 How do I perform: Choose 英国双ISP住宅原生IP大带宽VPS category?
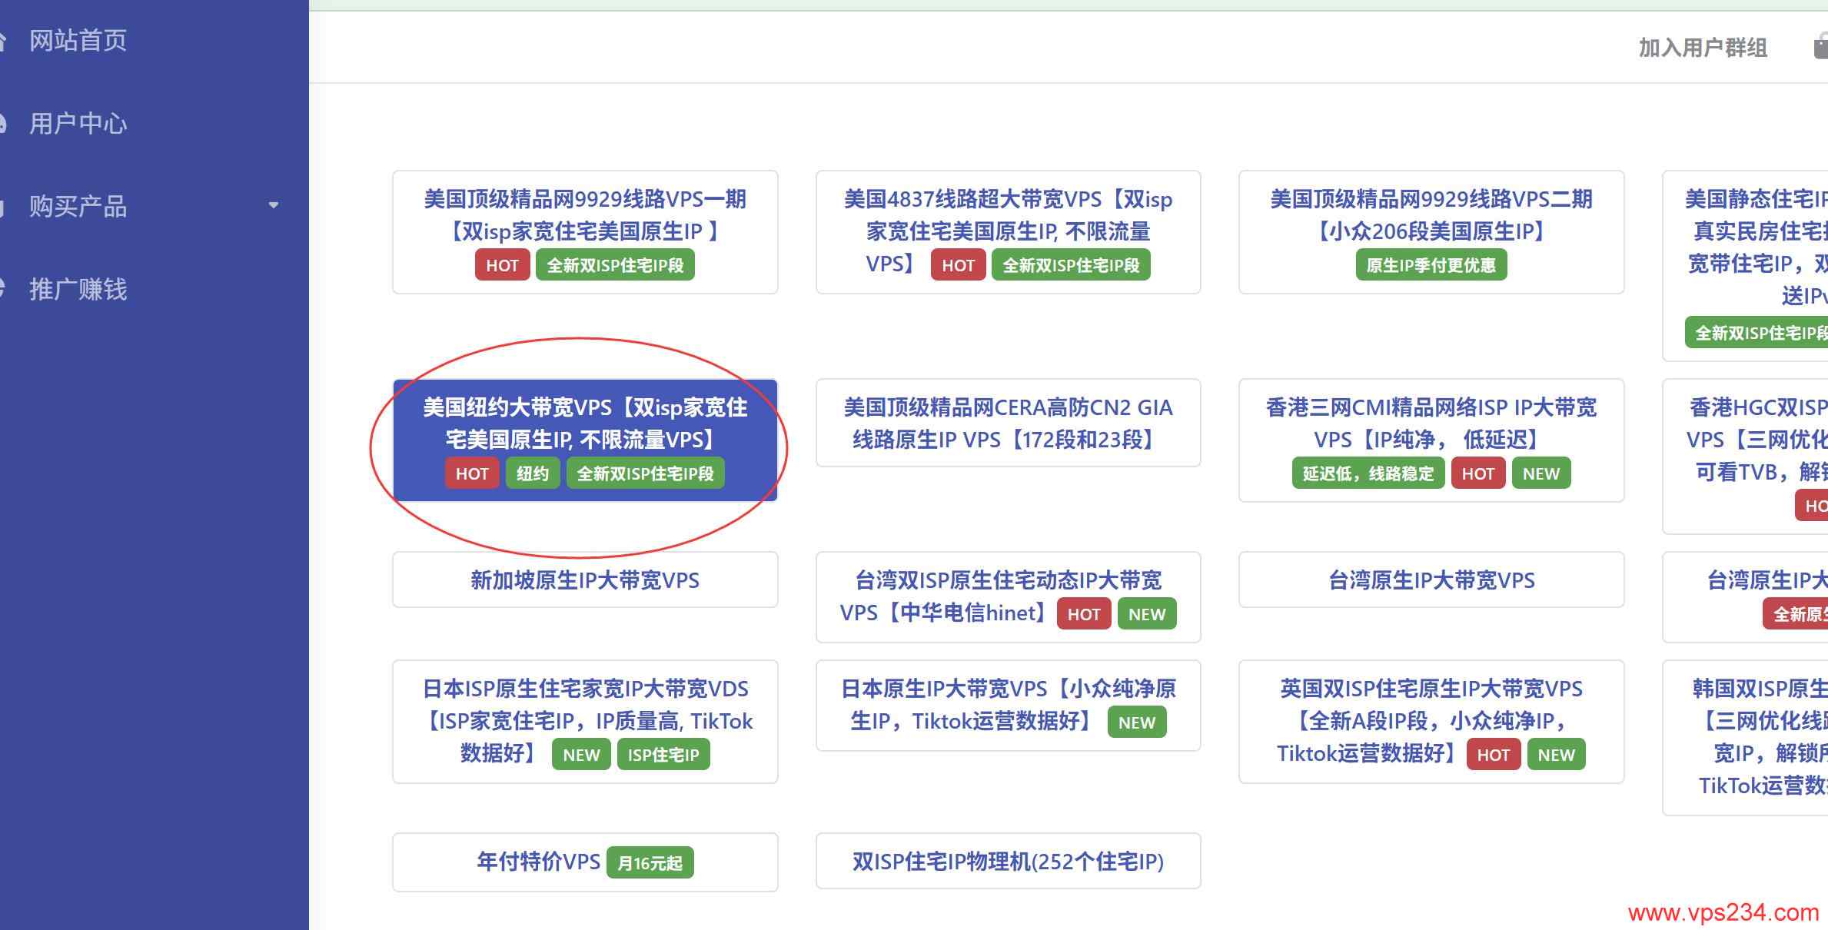point(1431,722)
